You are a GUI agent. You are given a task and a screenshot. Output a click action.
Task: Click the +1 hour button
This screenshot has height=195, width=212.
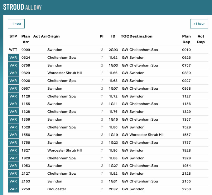(x=199, y=24)
